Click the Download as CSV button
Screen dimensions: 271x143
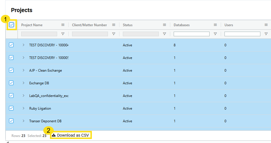[71, 135]
